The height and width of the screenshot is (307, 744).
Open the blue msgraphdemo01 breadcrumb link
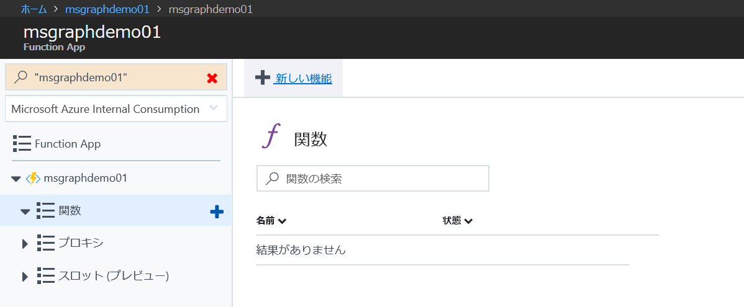[107, 9]
